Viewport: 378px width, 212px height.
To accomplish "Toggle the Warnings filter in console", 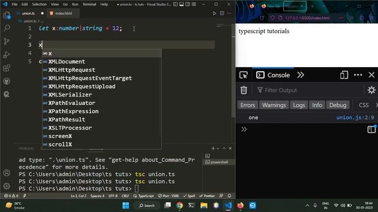I will 274,105.
